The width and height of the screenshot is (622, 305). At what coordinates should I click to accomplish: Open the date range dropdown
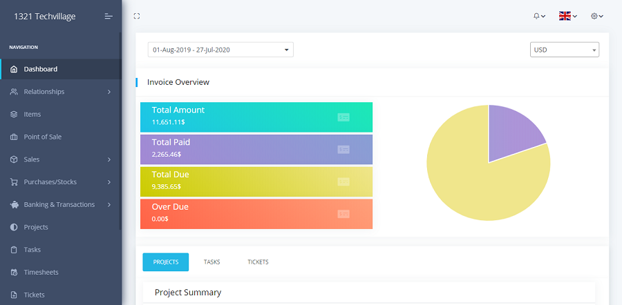click(220, 50)
